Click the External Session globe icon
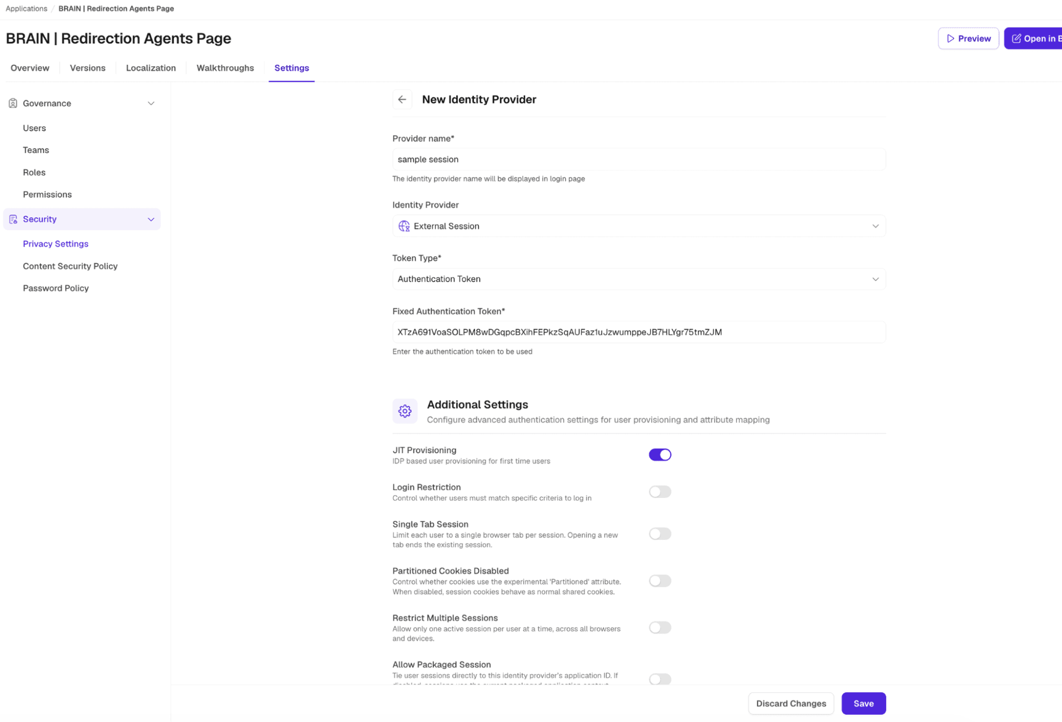The image size is (1062, 722). point(404,226)
